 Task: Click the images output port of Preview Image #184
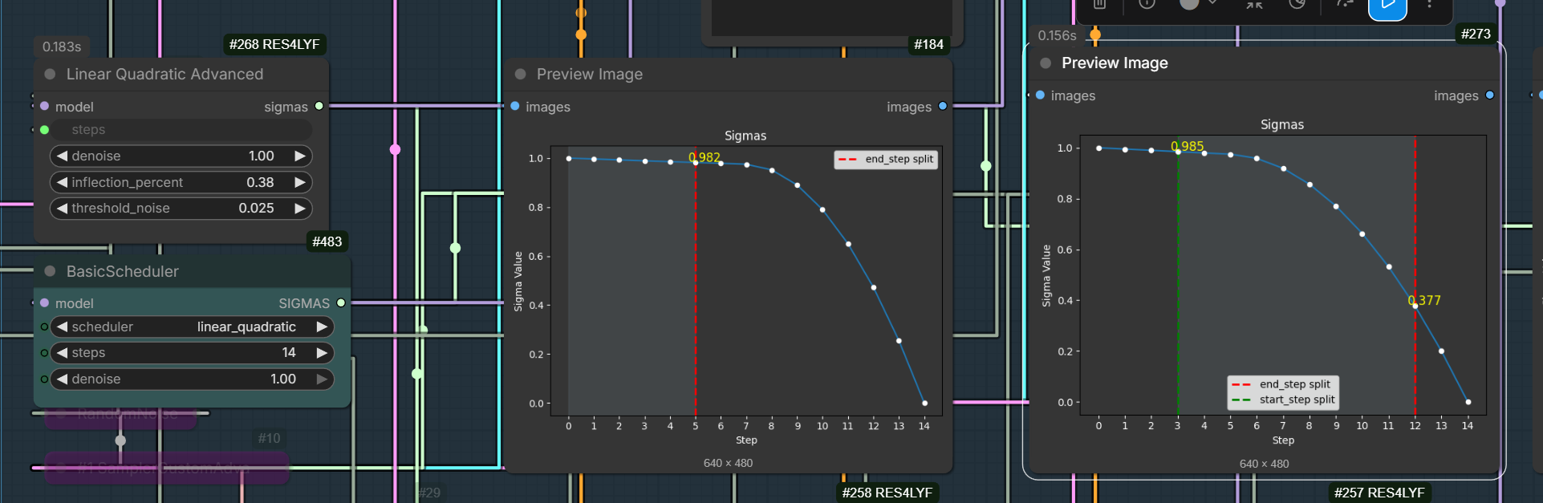(x=943, y=106)
